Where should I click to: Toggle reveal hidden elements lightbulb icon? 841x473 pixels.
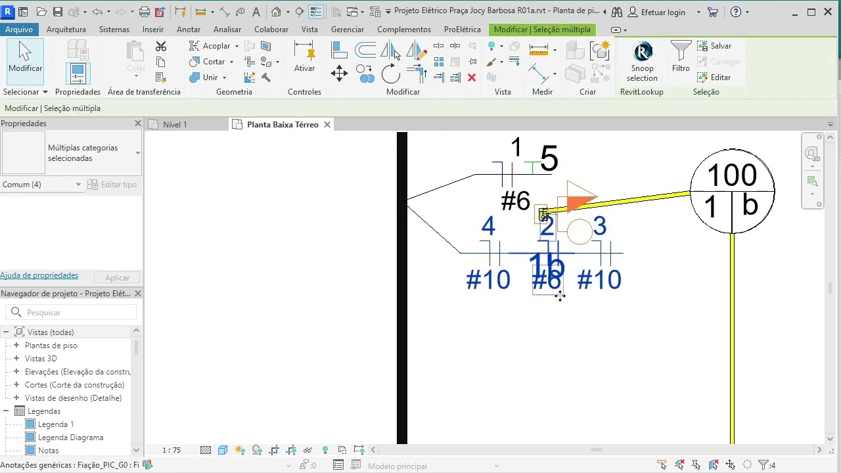point(325,450)
